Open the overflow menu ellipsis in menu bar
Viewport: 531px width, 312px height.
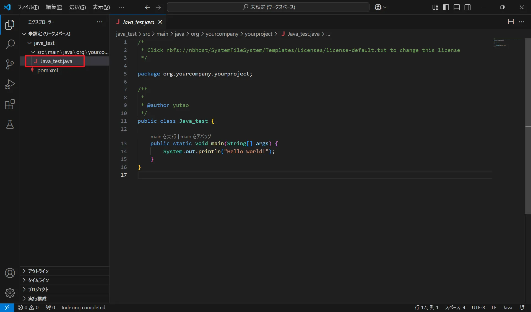(x=121, y=7)
